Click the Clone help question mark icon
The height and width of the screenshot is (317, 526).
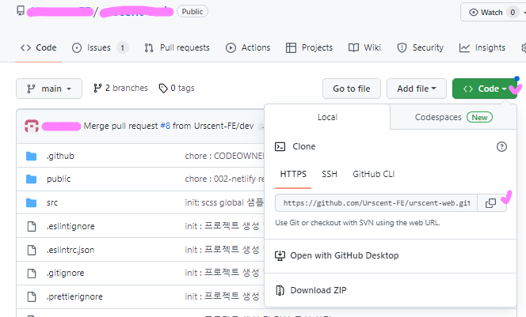click(501, 146)
